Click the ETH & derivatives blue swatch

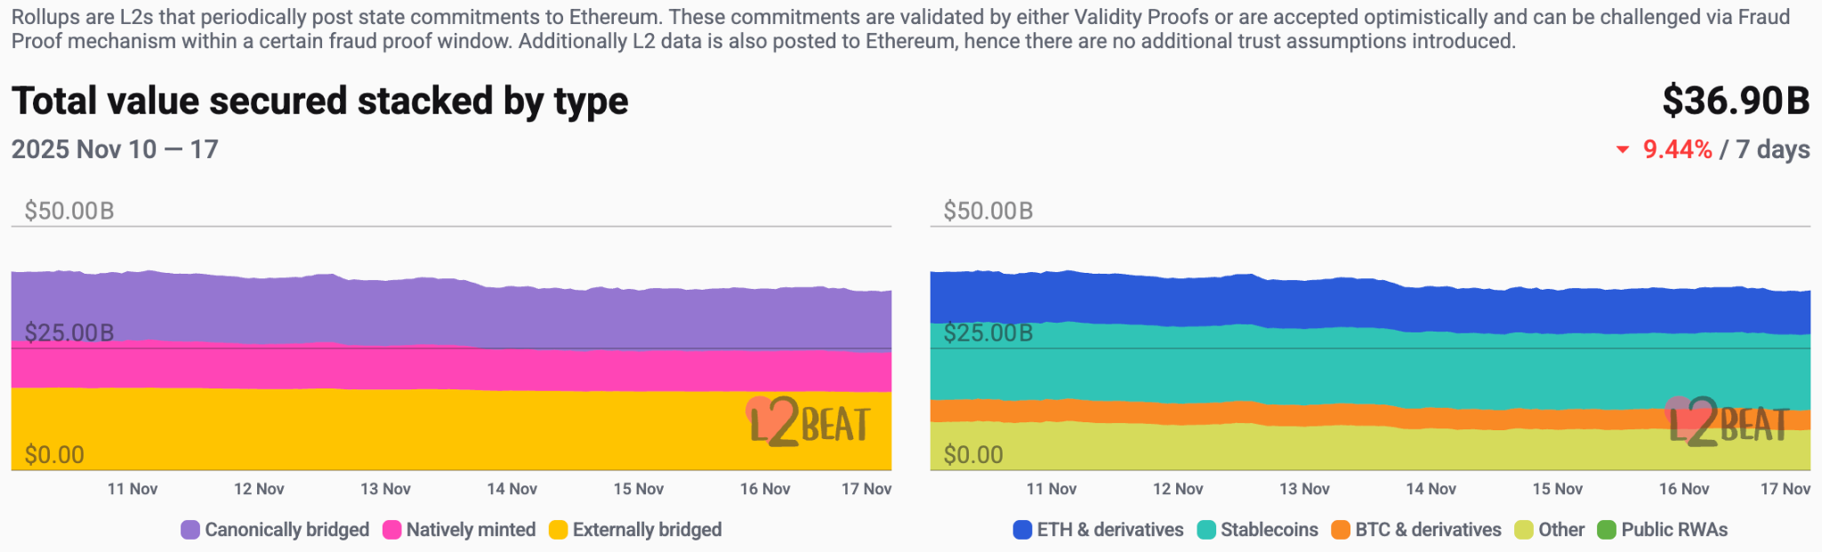[x=1022, y=530]
